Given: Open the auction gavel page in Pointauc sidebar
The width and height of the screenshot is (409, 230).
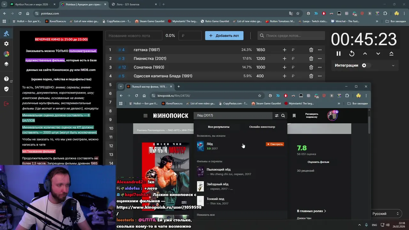Looking at the screenshot, I should (6, 34).
